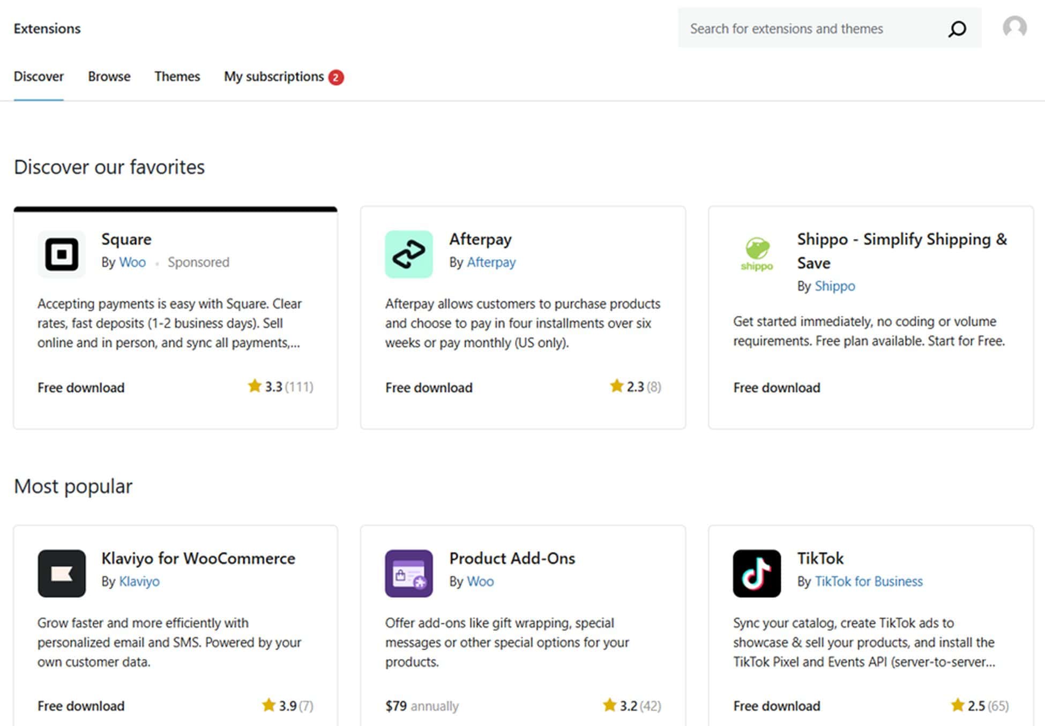Click the Product Add-Ons icon
Screen dimensions: 1045x726
point(408,573)
